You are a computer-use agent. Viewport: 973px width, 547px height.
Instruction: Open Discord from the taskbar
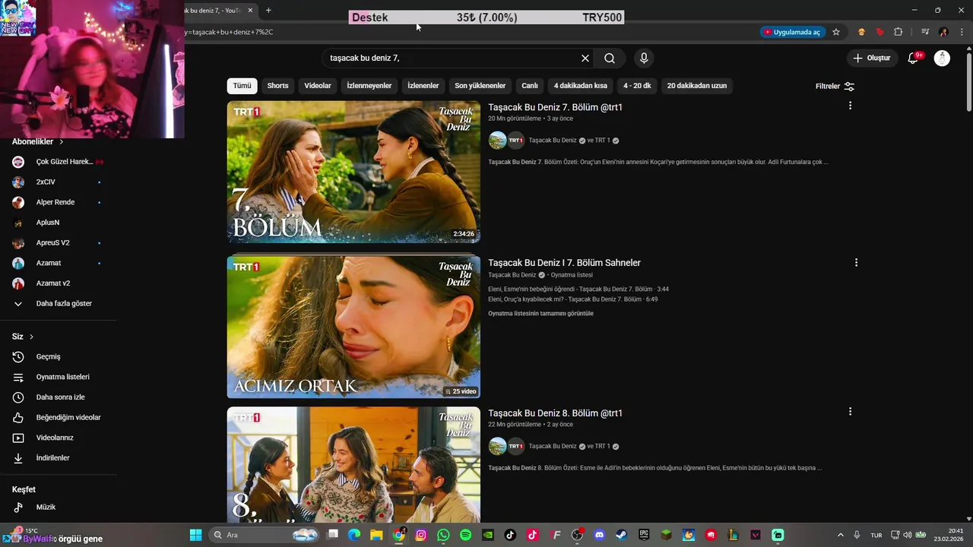pos(599,535)
